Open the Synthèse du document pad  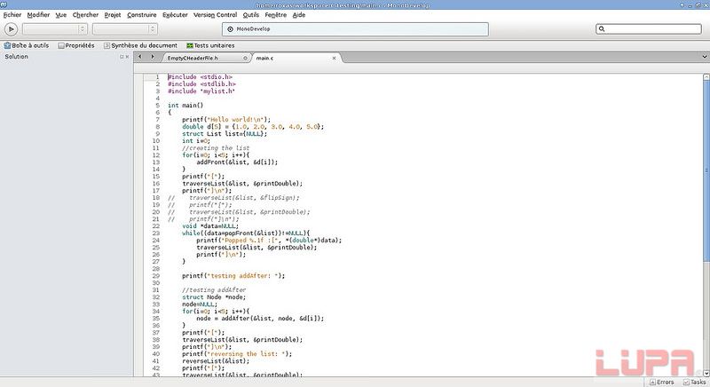tap(140, 46)
